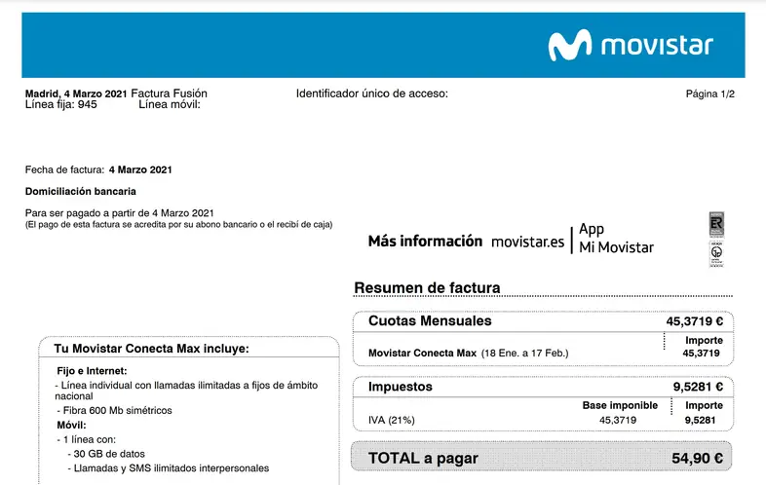Click the Cuotas Mensuales total '45,3719 €'
This screenshot has width=766, height=485.
coord(694,321)
